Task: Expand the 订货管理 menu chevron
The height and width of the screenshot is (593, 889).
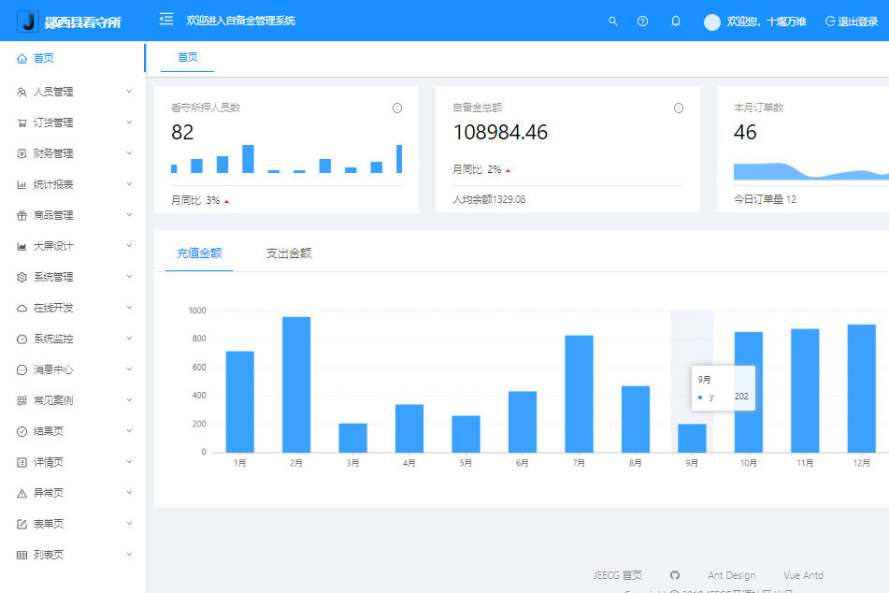Action: click(x=129, y=122)
